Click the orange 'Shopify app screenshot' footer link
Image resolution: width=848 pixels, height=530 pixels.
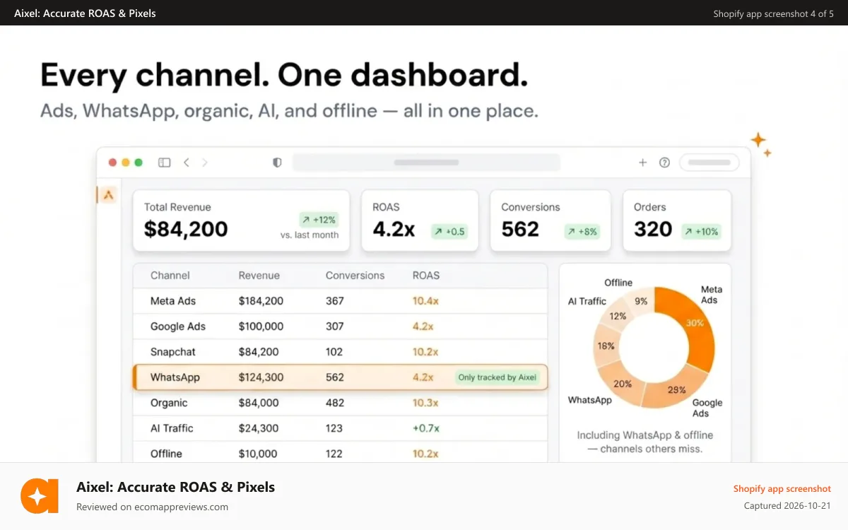pyautogui.click(x=782, y=488)
